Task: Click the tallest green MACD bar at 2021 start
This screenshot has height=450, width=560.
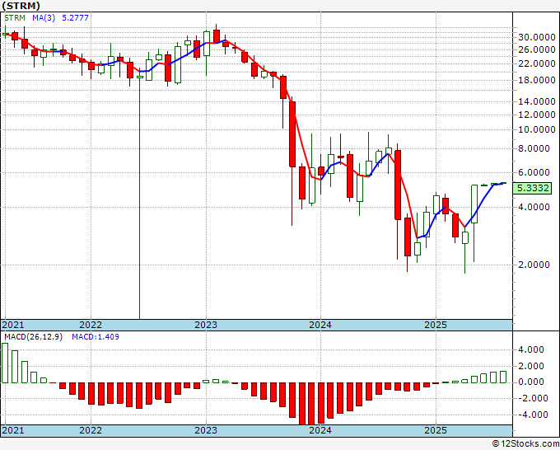Action: click(x=5, y=363)
